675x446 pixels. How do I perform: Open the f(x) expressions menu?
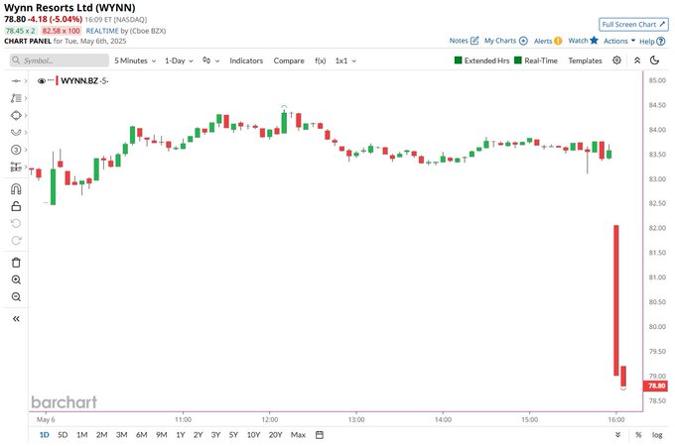(x=320, y=60)
